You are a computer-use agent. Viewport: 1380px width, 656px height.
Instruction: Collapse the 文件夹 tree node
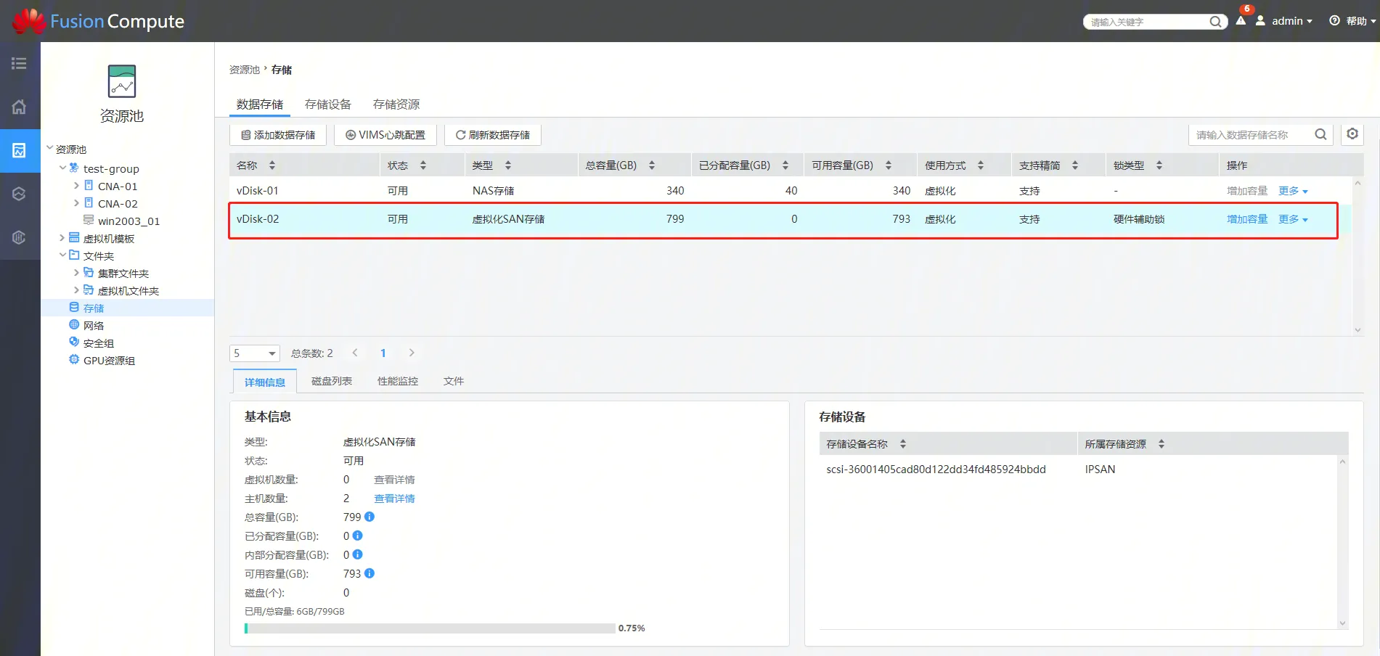[62, 255]
